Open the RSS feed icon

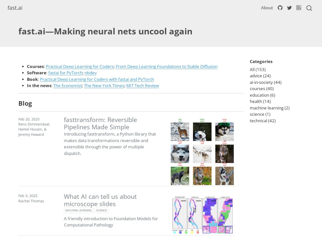pos(299,8)
